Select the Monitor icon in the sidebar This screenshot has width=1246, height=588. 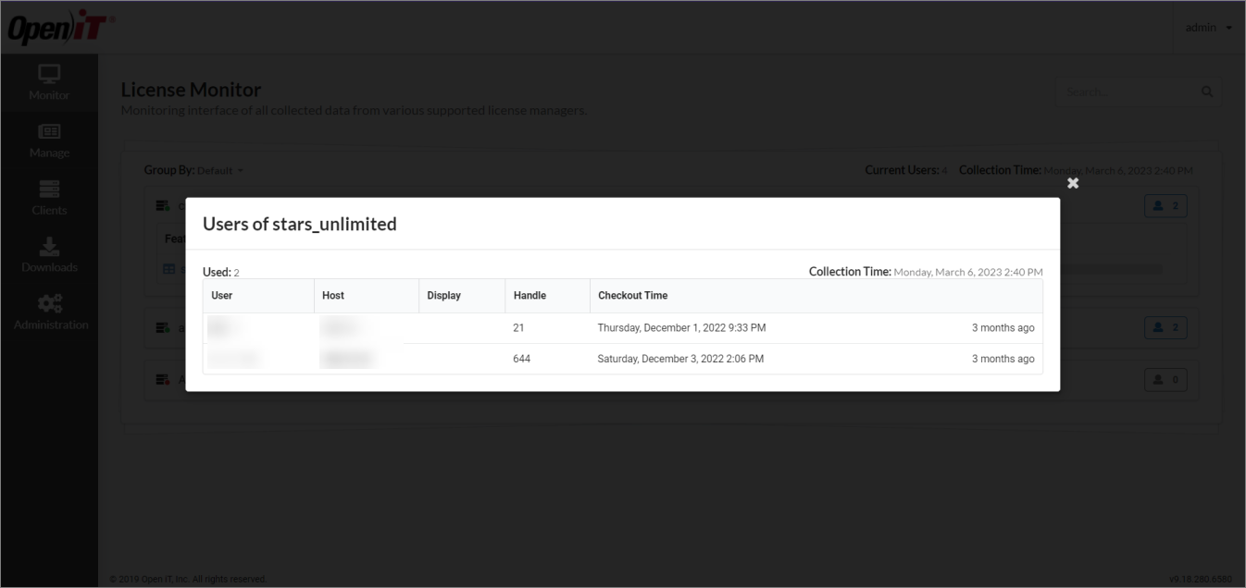48,76
